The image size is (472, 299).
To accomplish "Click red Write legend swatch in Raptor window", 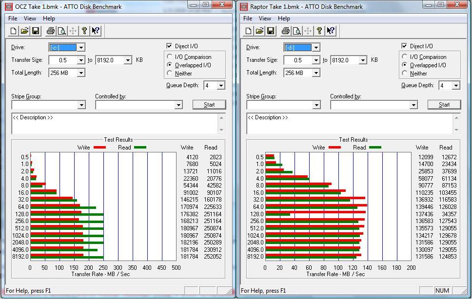I will (x=334, y=148).
